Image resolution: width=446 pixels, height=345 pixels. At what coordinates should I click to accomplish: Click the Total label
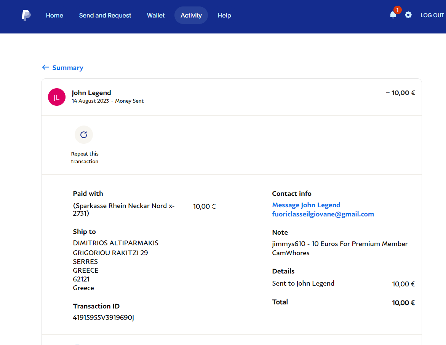pyautogui.click(x=280, y=302)
